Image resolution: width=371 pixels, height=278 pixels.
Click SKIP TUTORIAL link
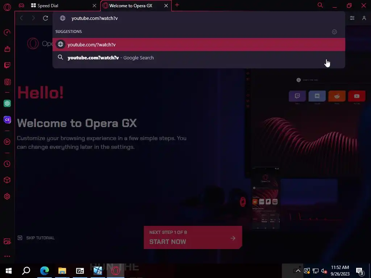coord(36,238)
